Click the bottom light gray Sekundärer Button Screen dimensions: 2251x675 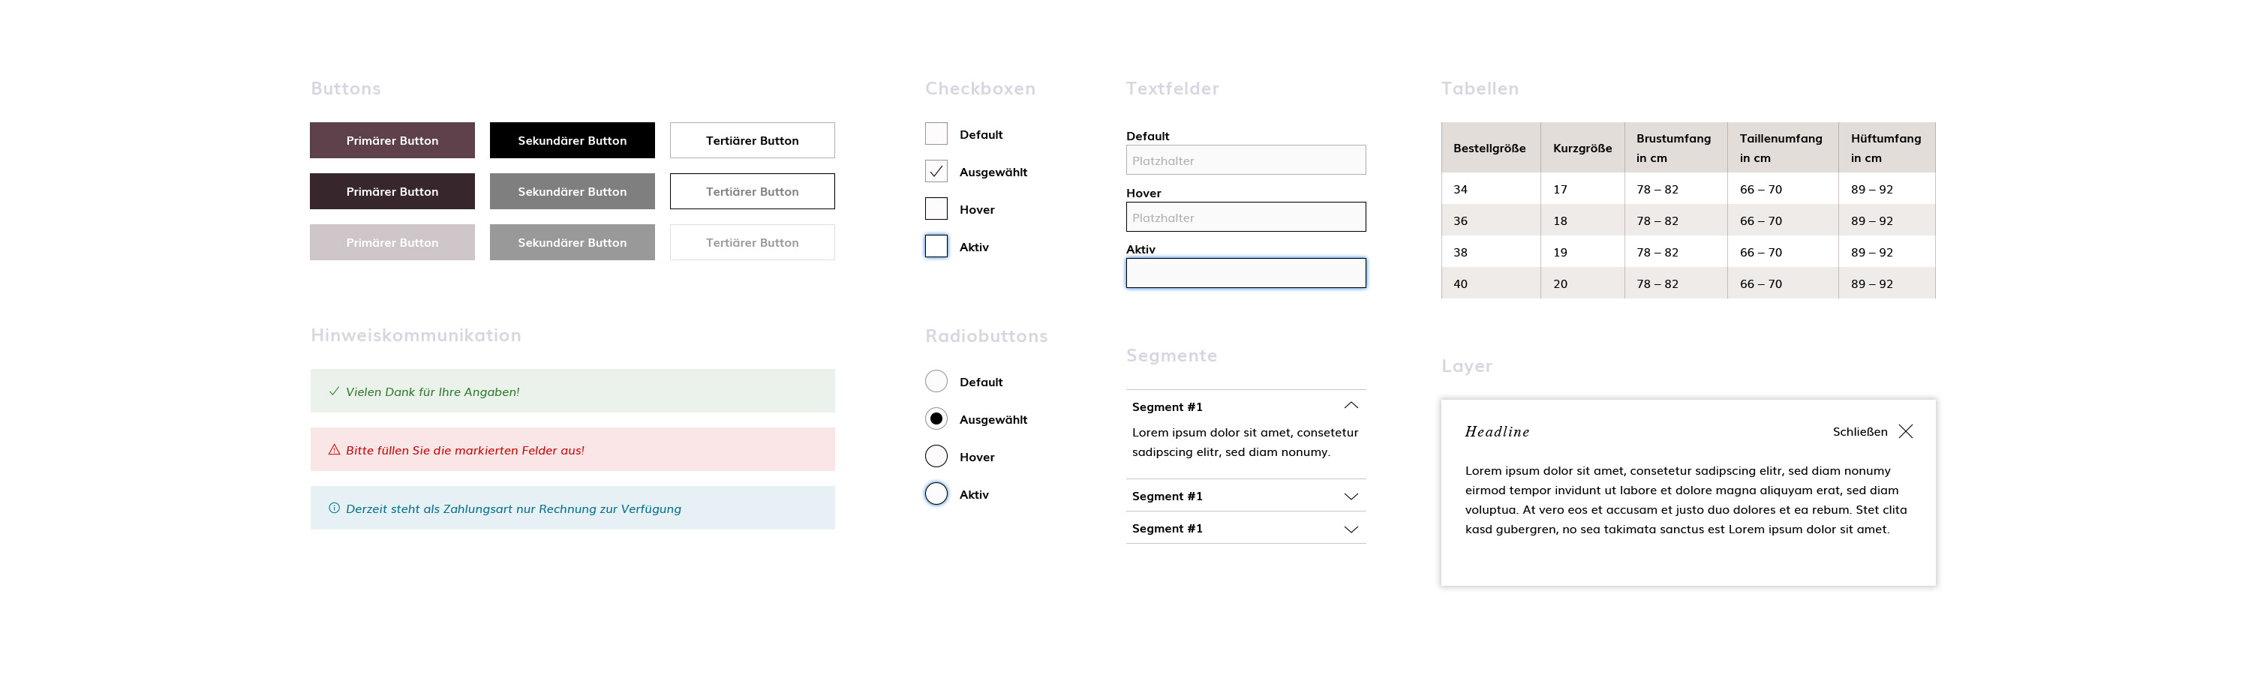(x=573, y=243)
